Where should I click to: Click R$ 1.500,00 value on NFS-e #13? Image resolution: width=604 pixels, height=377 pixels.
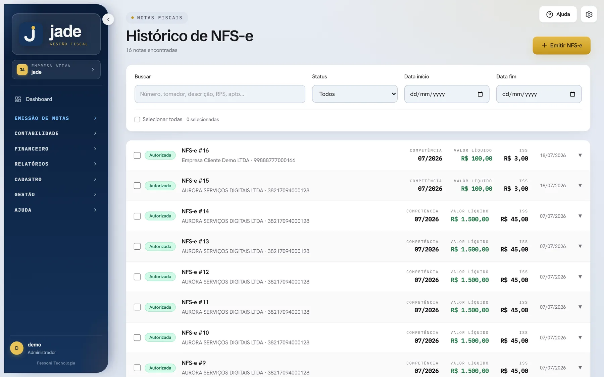[470, 250]
